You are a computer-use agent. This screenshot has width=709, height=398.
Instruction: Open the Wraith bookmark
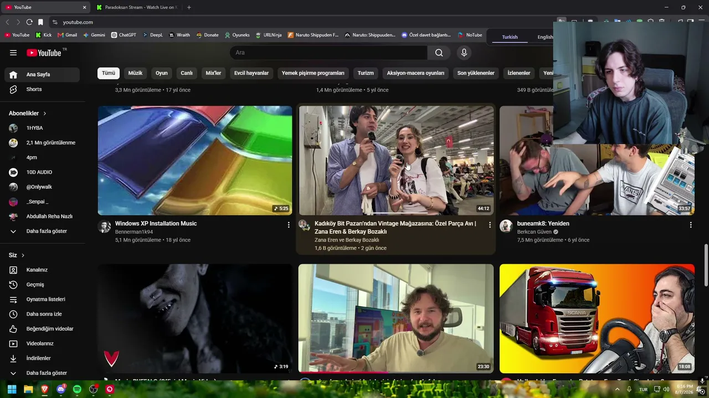pyautogui.click(x=179, y=35)
